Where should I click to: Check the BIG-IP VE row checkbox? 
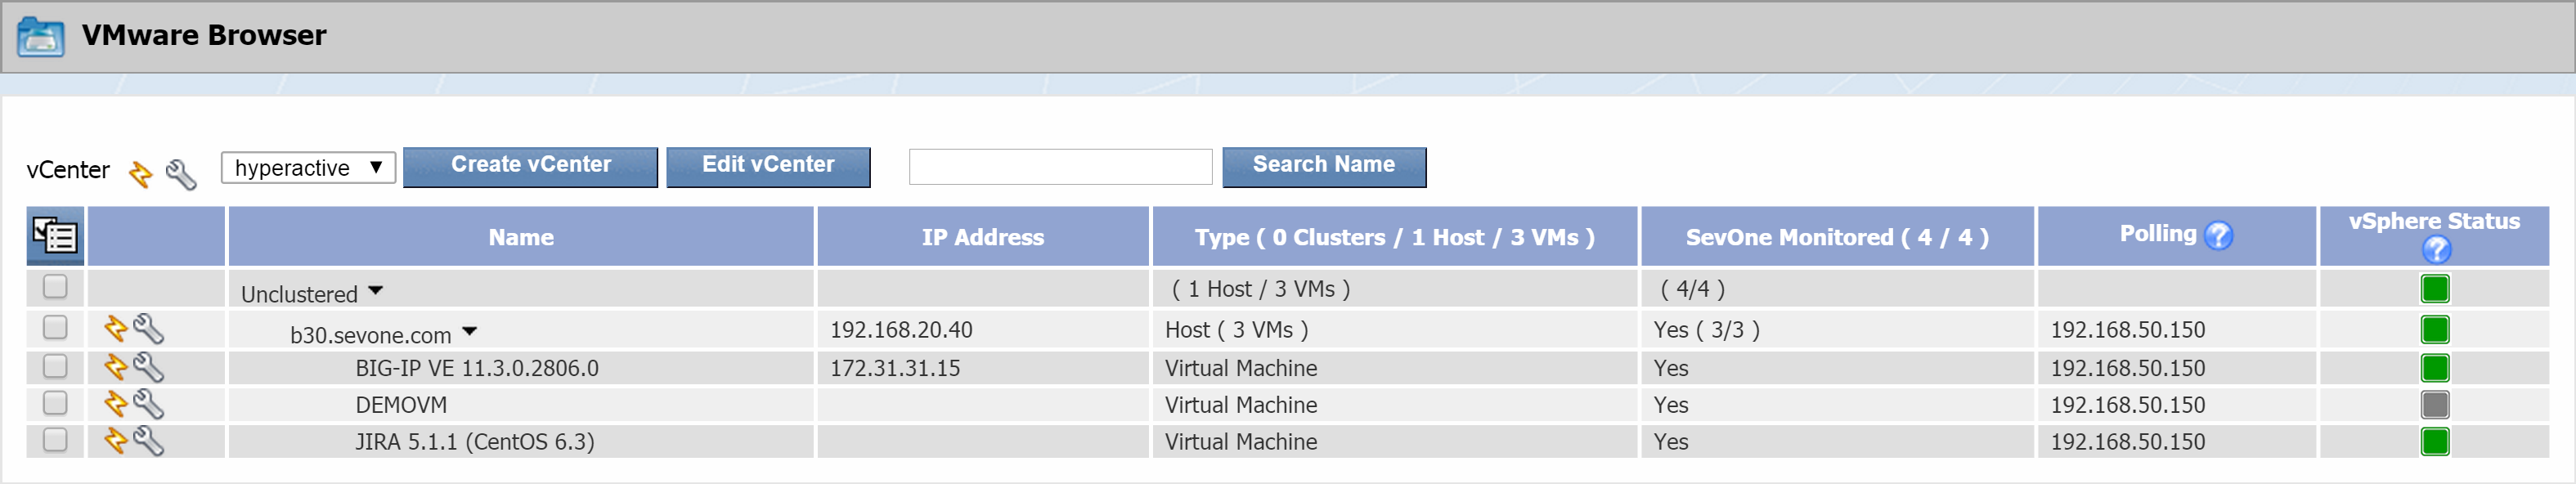[55, 366]
